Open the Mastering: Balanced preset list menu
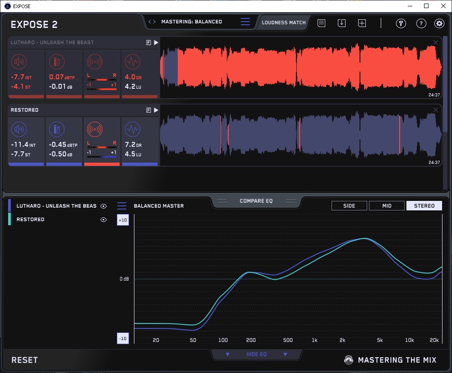Viewport: 452px width, 373px height. tap(245, 22)
